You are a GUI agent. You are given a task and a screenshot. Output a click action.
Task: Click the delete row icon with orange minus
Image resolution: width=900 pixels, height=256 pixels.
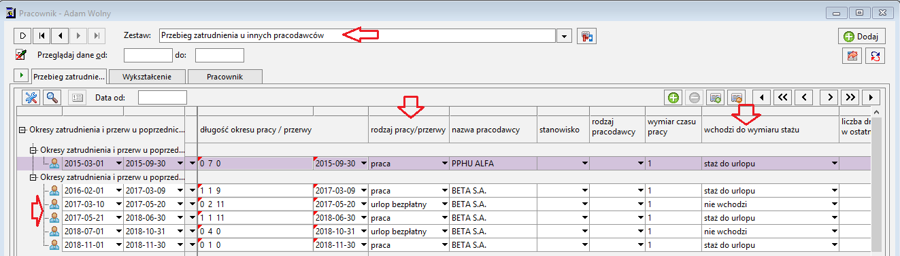(x=735, y=98)
